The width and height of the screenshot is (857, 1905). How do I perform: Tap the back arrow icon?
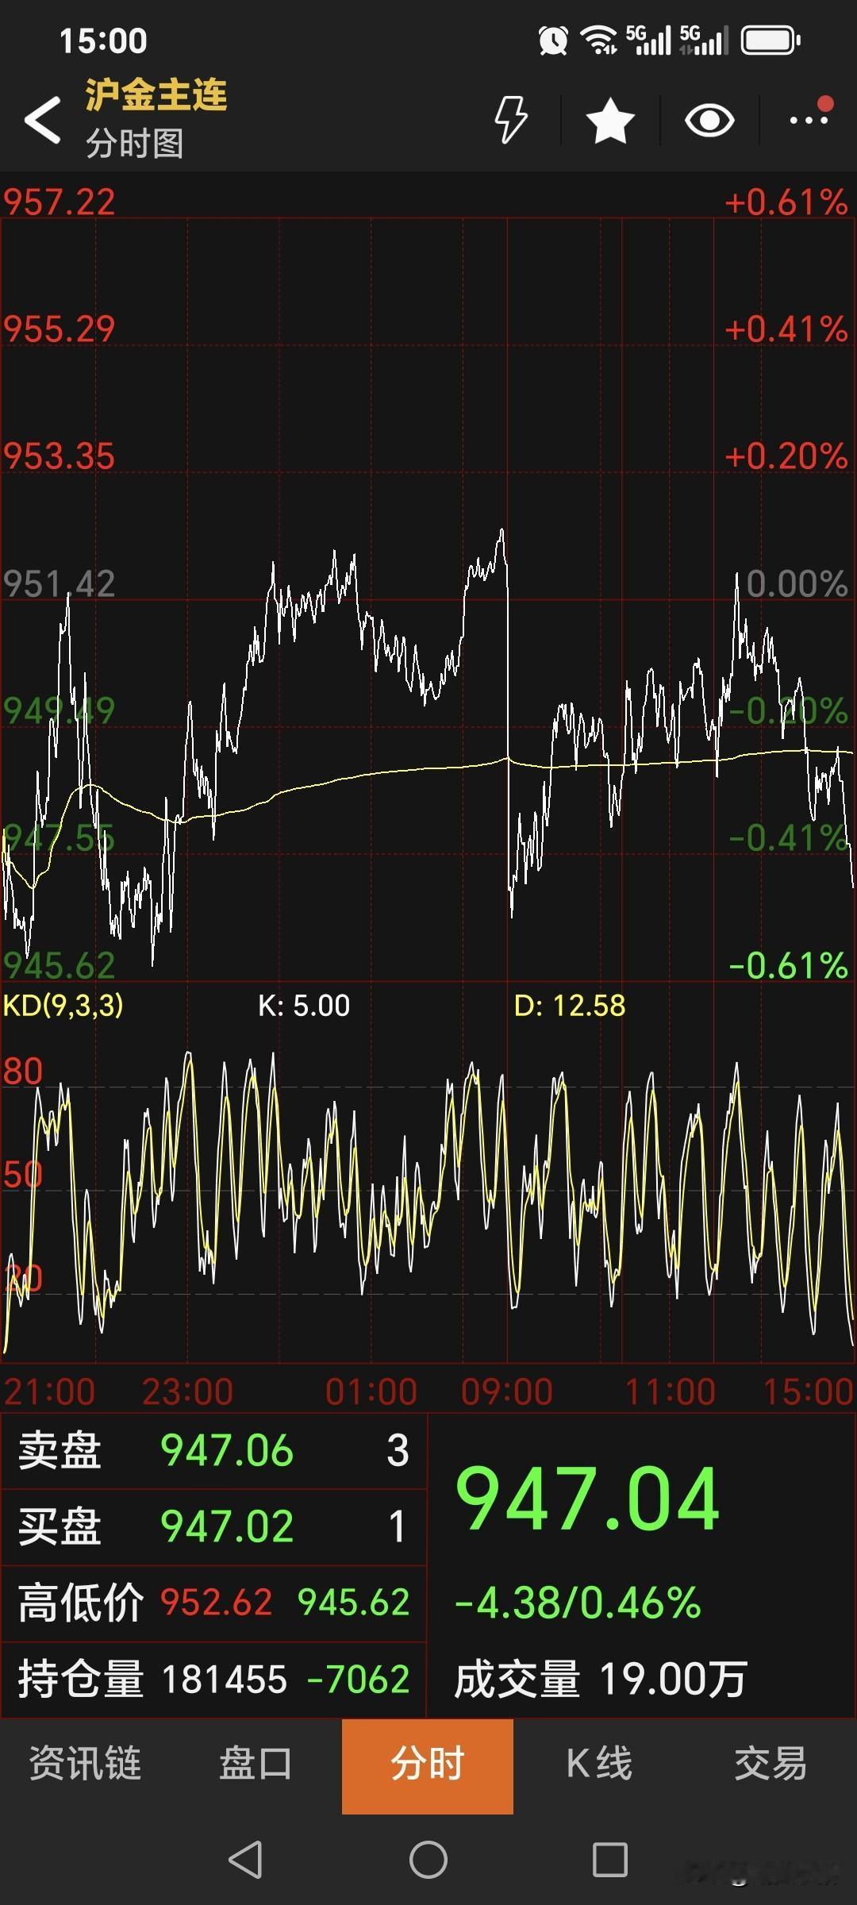(43, 121)
